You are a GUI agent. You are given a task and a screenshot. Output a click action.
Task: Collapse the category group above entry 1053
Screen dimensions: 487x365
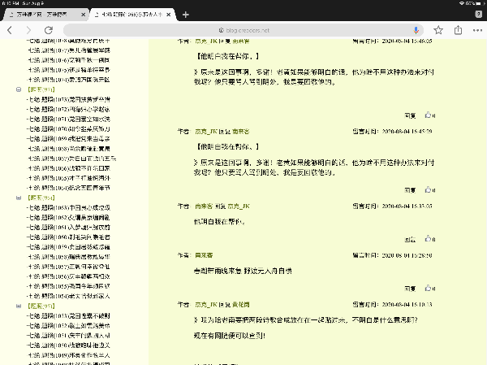[19, 306]
